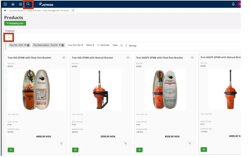This screenshot has height=157, width=250.
Task: Click price 5358,00 NOK
Action: (108, 137)
